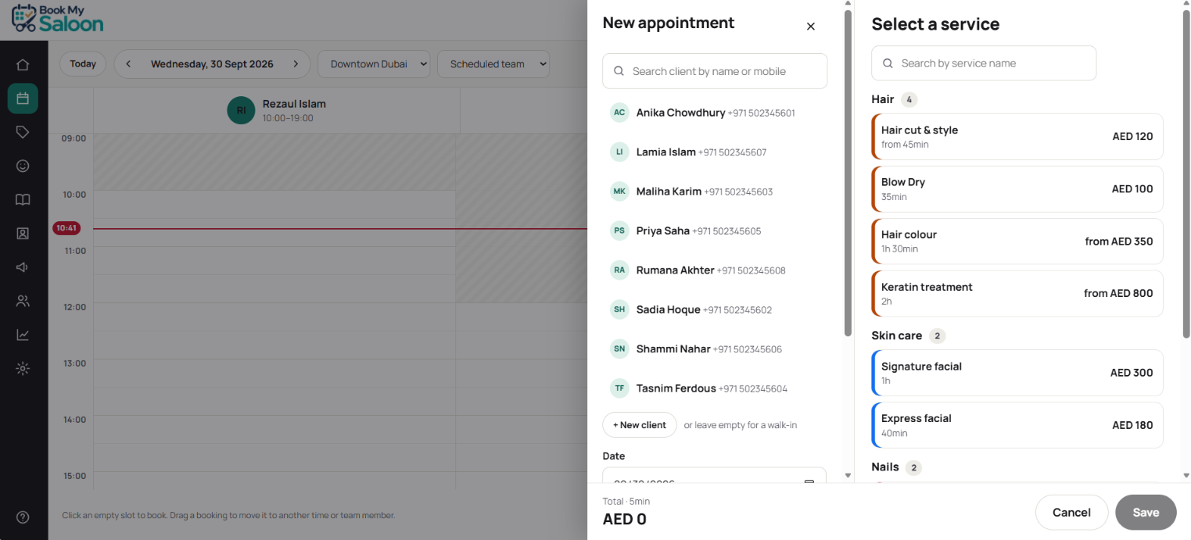The height and width of the screenshot is (540, 1191).
Task: Click Lamia Islam's LI avatar
Action: click(619, 152)
